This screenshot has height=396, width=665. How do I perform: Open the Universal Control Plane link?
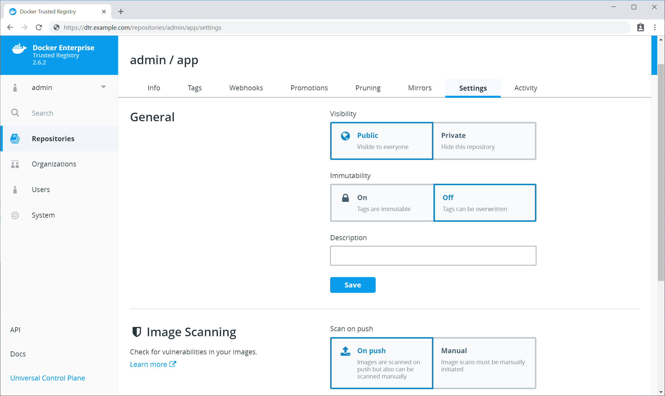click(x=48, y=378)
